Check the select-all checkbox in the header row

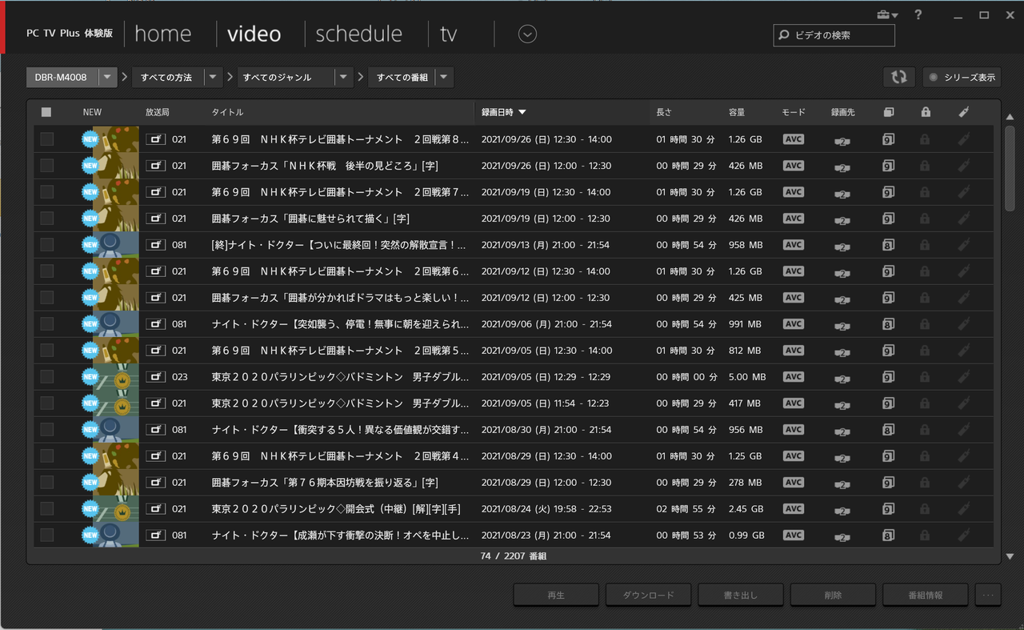46,112
